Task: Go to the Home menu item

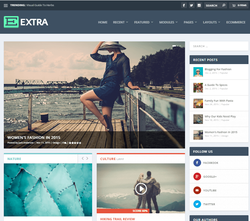Action: pyautogui.click(x=102, y=22)
